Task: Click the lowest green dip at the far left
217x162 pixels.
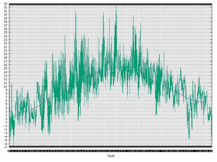Action: [14, 145]
